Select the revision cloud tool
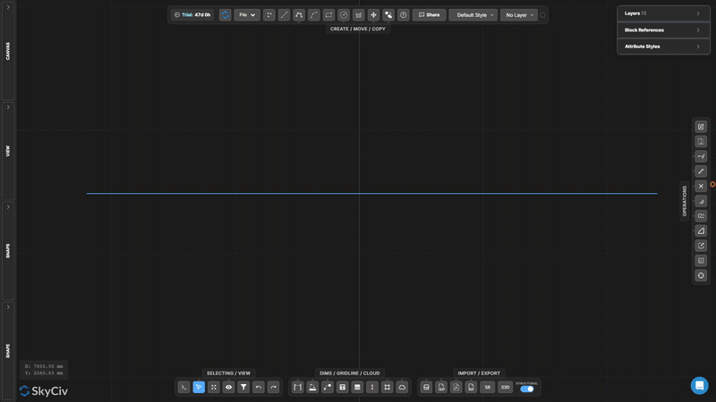716x402 pixels. click(402, 387)
